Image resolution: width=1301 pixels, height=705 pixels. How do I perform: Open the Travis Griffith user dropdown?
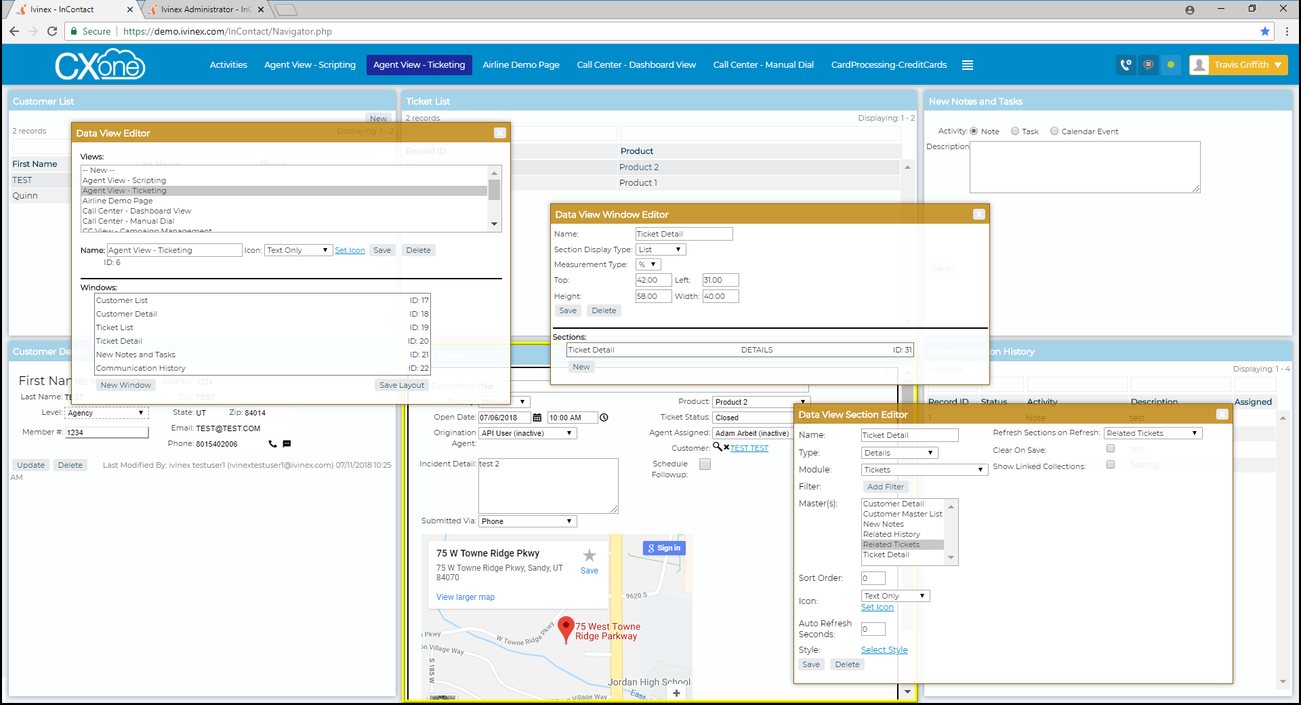pyautogui.click(x=1239, y=65)
